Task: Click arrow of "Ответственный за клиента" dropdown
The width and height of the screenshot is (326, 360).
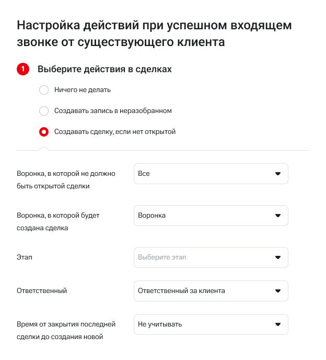Action: [x=278, y=291]
